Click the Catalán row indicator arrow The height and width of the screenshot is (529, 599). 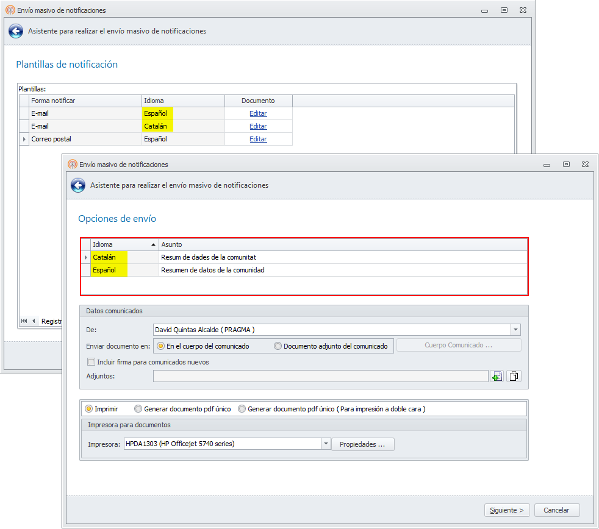[86, 257]
